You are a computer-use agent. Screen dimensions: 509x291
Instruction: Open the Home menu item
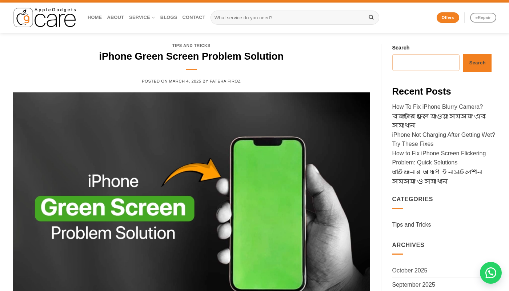pyautogui.click(x=95, y=17)
